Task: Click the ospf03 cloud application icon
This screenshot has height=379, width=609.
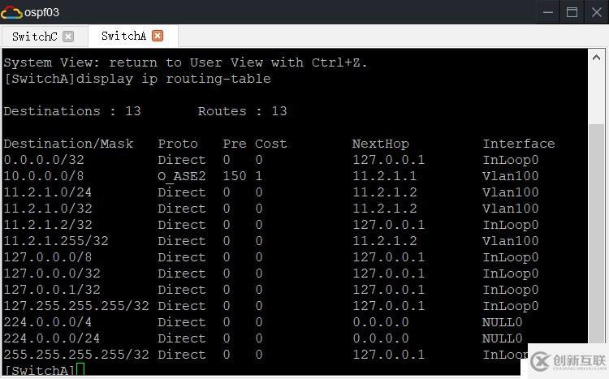Action: (11, 12)
